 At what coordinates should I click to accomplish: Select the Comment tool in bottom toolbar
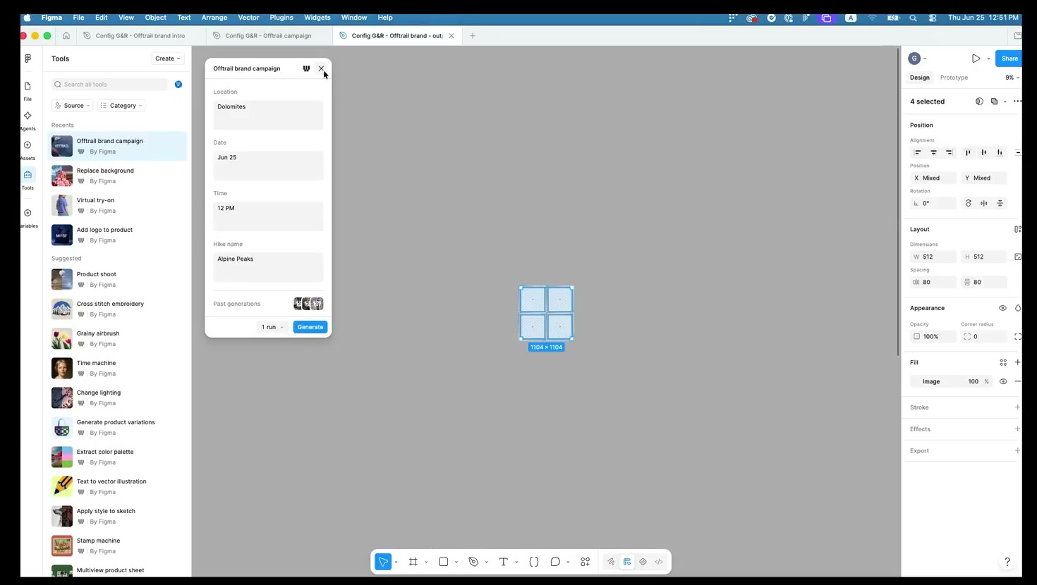click(555, 562)
